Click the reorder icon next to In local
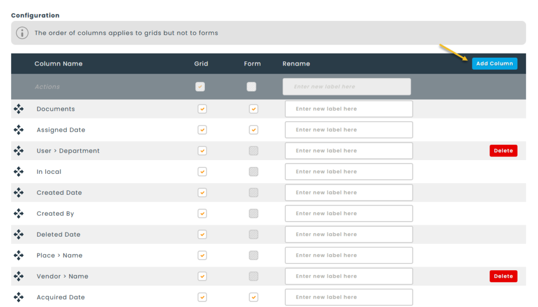Image resolution: width=538 pixels, height=307 pixels. pos(18,172)
